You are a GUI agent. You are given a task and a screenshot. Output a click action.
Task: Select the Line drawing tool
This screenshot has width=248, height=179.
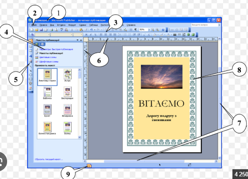tap(31, 66)
